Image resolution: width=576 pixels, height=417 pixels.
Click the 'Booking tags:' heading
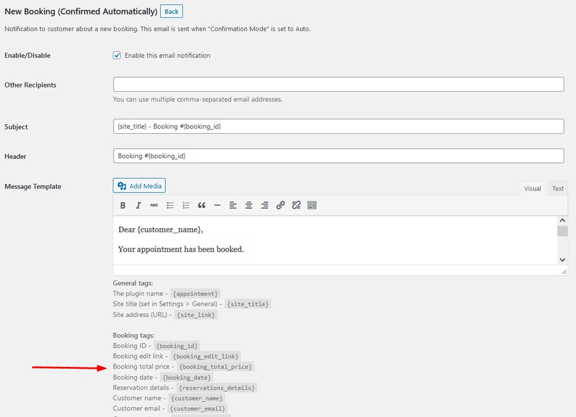134,335
